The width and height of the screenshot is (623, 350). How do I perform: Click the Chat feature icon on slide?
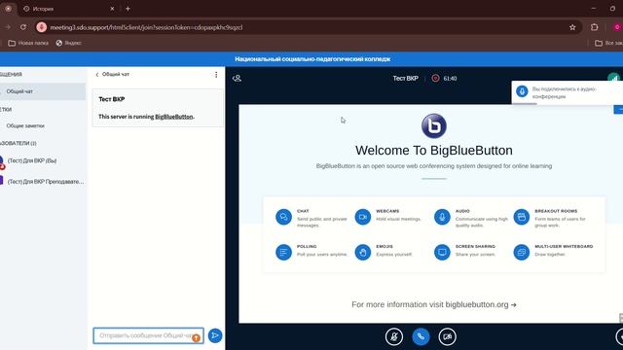[x=283, y=217]
